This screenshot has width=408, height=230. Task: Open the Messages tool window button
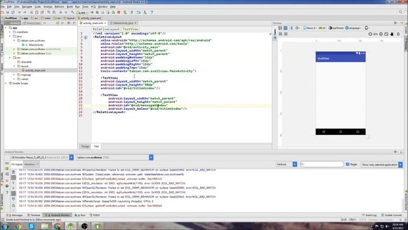point(15,215)
